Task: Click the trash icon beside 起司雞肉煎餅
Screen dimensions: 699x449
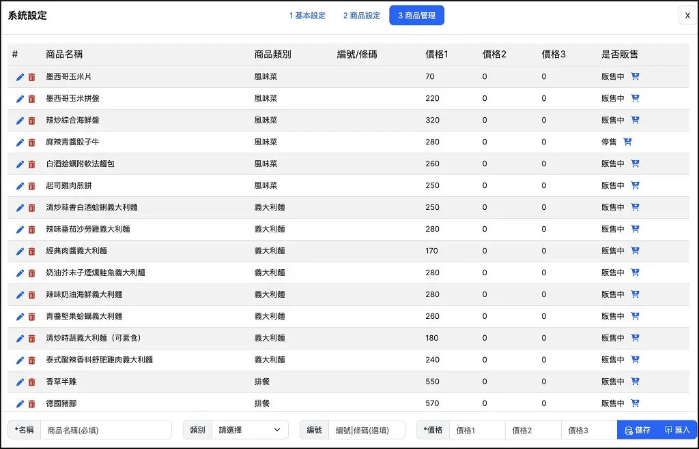Action: point(32,185)
